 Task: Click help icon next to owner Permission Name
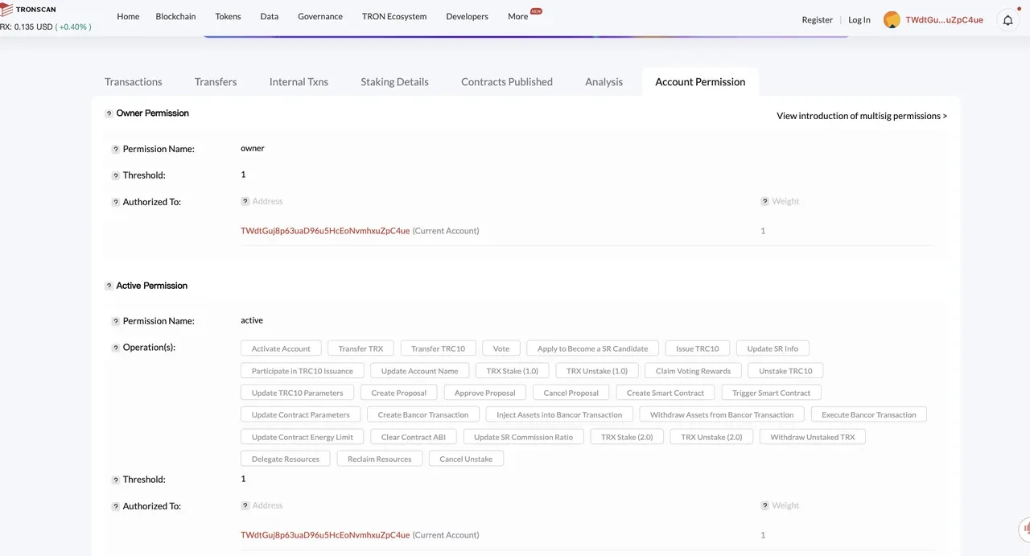116,149
